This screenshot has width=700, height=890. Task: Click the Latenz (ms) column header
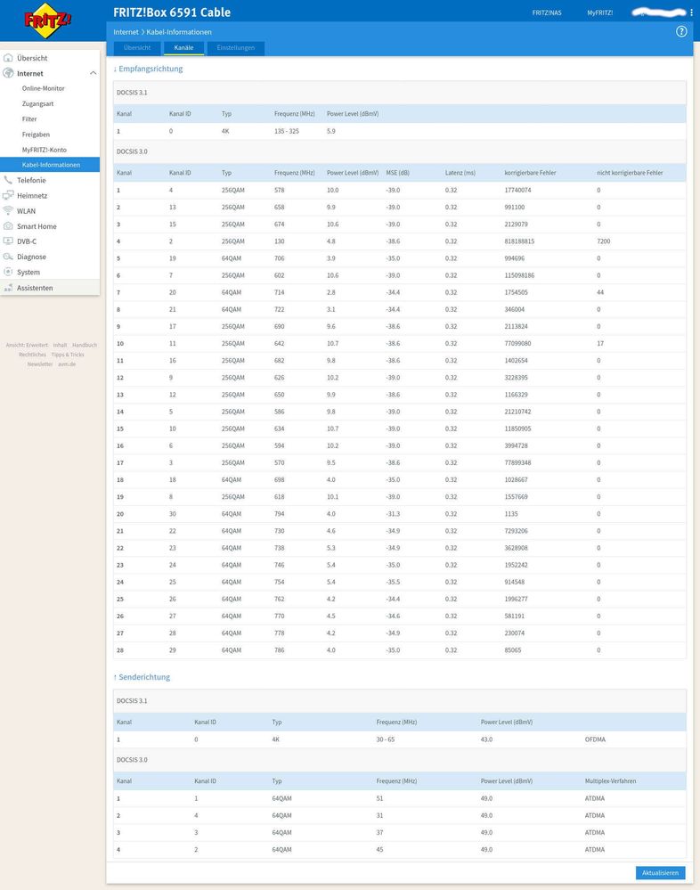(x=460, y=173)
